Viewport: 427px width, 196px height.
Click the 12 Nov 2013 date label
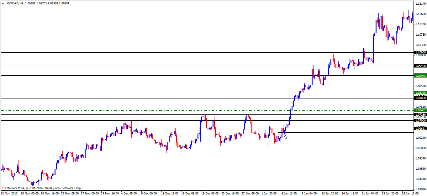(x=9, y=193)
